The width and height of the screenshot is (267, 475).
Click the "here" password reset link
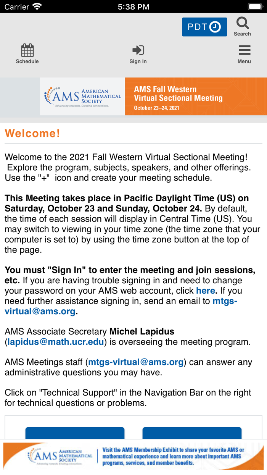coord(206,291)
